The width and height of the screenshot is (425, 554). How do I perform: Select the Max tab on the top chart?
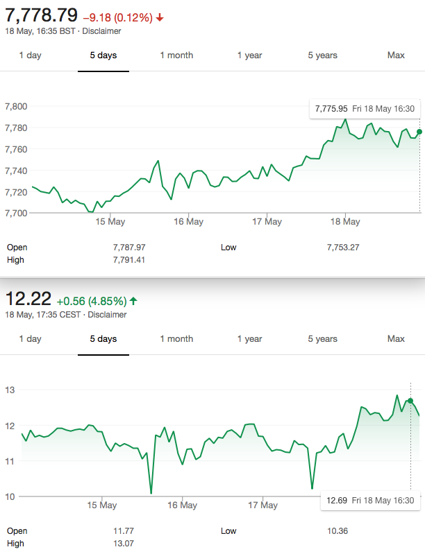[396, 55]
